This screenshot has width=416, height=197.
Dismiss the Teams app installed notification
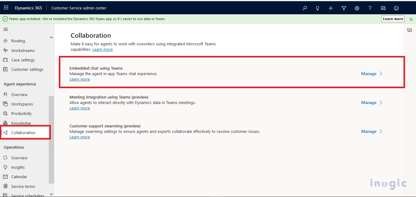tap(411, 19)
